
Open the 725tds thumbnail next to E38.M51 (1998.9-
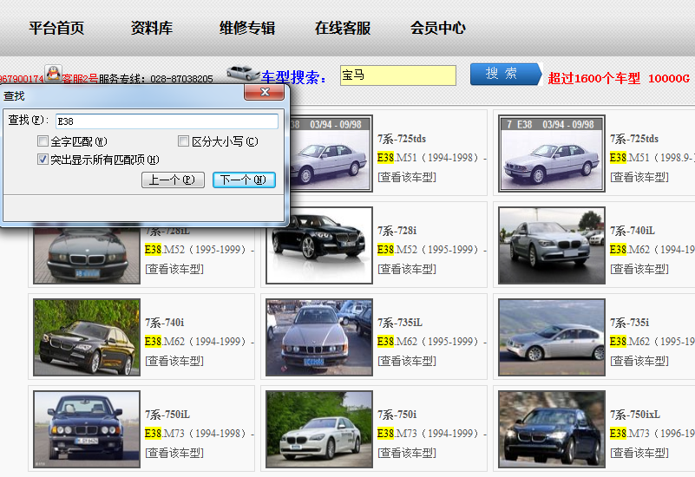click(552, 154)
